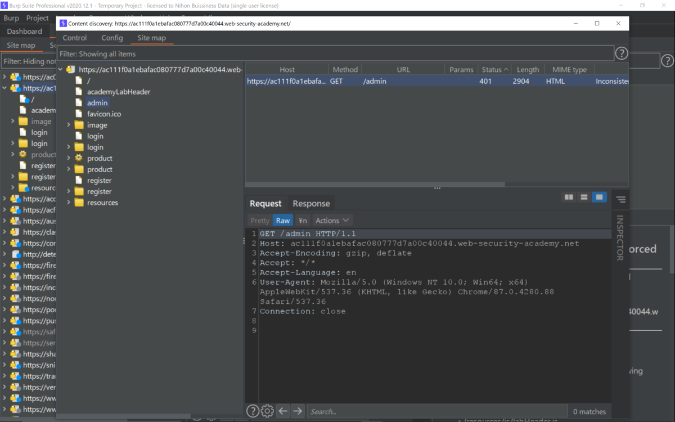
Task: Click the 401 status cell
Action: click(485, 81)
